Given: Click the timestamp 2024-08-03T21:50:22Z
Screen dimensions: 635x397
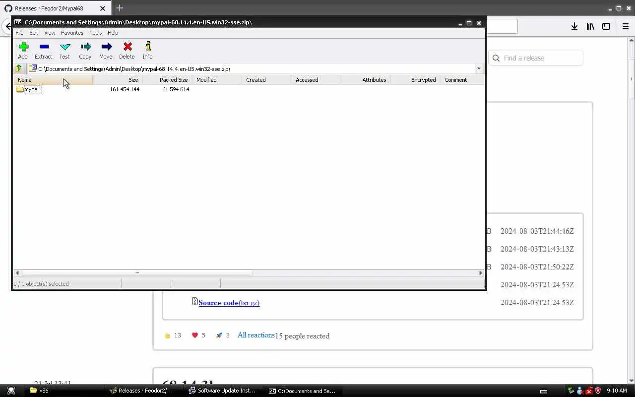Looking at the screenshot, I should [537, 267].
